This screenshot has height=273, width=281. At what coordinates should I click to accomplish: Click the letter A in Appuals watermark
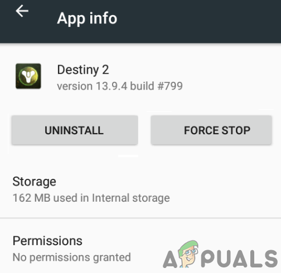[x=170, y=259]
